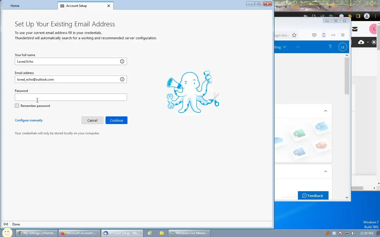380x237 pixels.
Task: Open the Chrome profile avatar icon
Action: tap(367, 16)
